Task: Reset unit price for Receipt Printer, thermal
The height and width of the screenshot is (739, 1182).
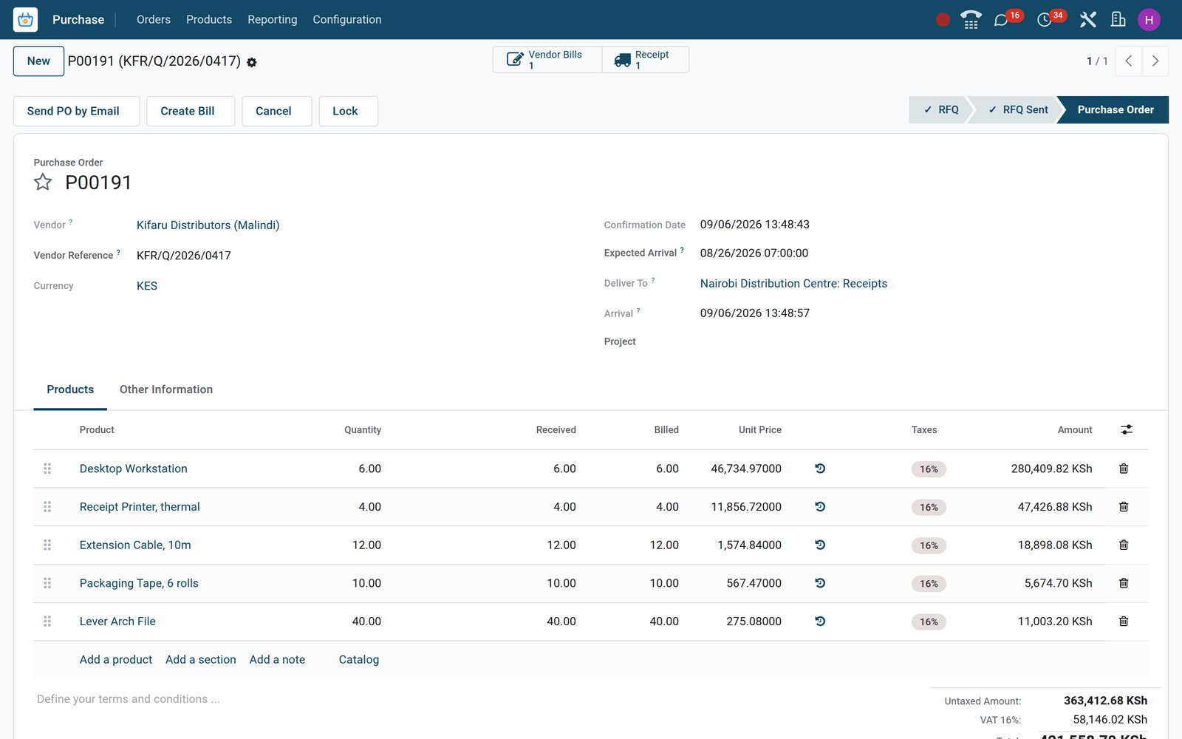Action: click(x=820, y=507)
